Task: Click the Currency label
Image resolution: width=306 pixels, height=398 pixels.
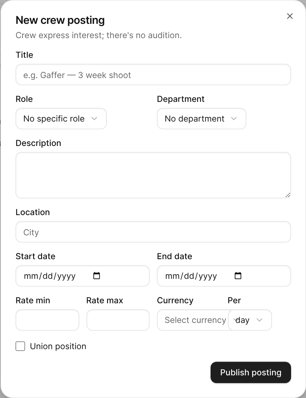Action: pos(175,300)
